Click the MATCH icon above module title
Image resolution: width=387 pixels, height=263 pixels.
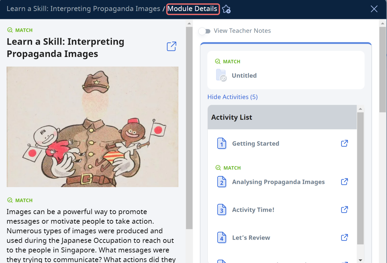pyautogui.click(x=10, y=30)
